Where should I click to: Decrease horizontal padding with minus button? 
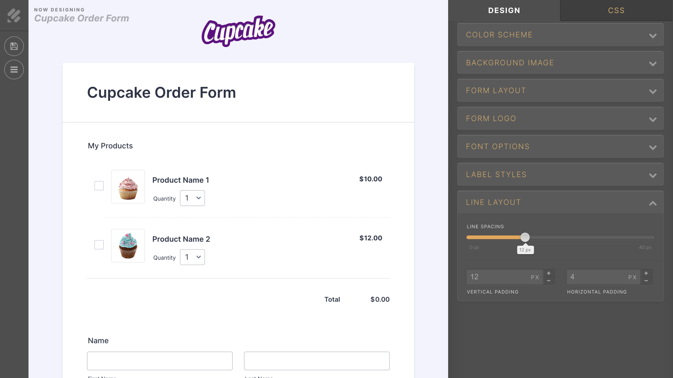coord(646,281)
